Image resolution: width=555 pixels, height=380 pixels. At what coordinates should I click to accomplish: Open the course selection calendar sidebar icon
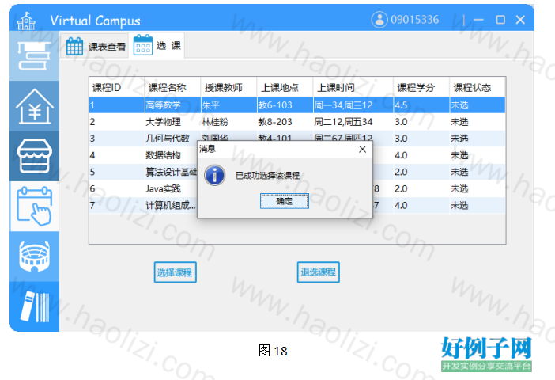point(34,207)
